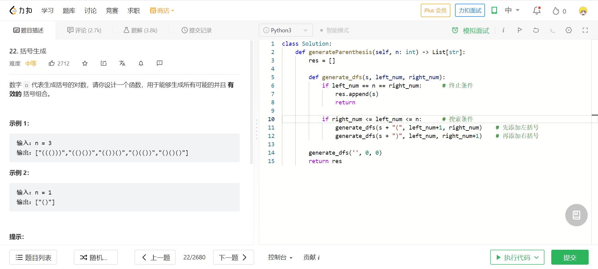Screen dimensions: 598x269
Task: Click the 22/2680 problem counter
Action: coord(194,257)
